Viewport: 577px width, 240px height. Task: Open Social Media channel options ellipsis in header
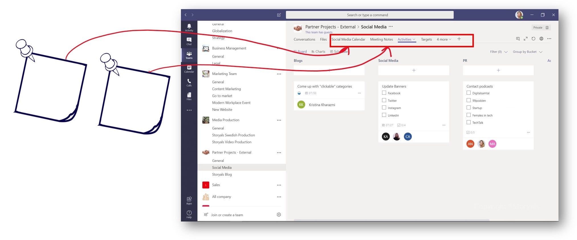(391, 27)
